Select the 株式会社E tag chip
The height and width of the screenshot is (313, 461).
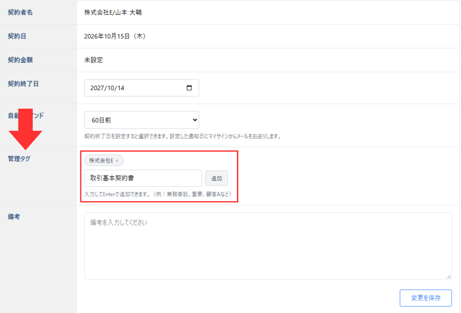tap(104, 161)
